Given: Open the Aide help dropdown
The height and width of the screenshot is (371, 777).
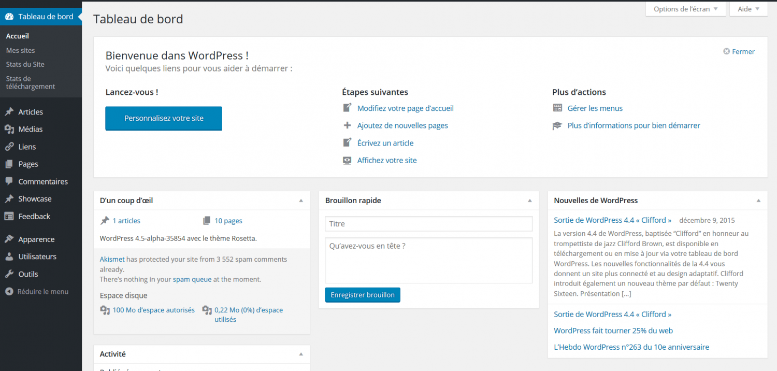Looking at the screenshot, I should click(749, 9).
